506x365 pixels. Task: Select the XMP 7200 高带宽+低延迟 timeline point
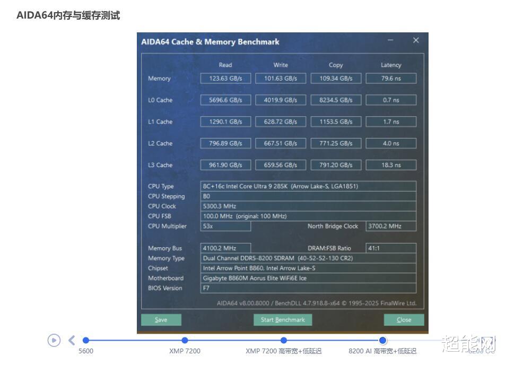point(284,340)
